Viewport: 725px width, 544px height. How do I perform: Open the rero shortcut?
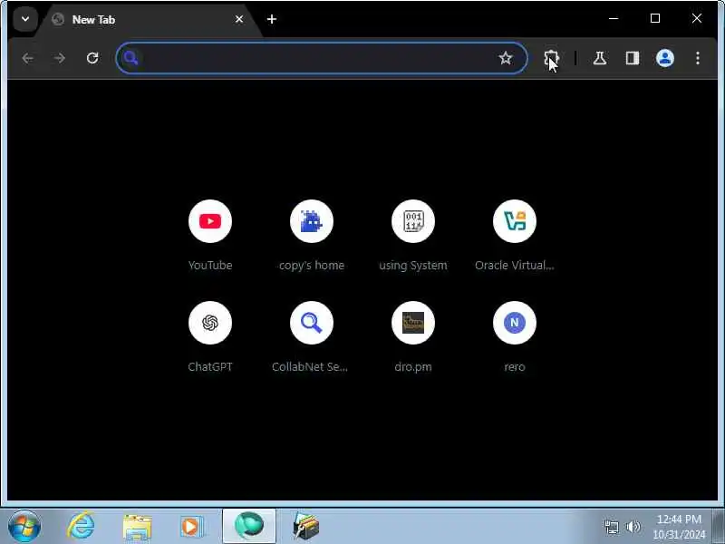point(514,336)
